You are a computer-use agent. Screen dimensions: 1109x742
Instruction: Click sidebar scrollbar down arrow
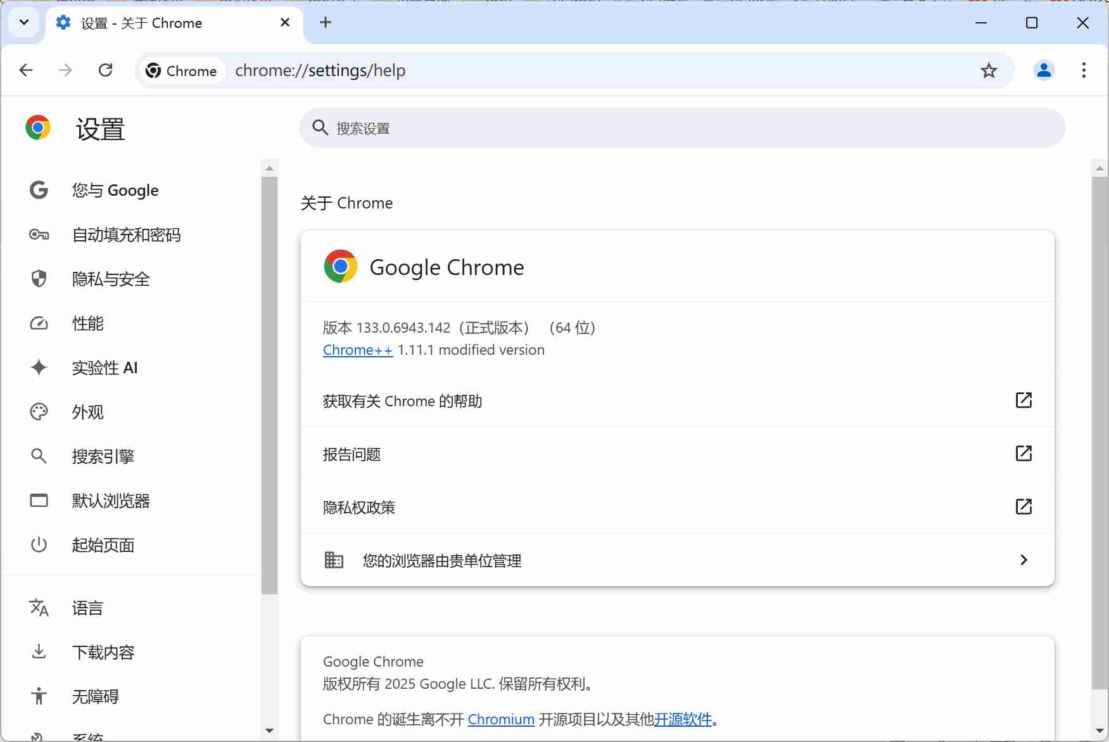pyautogui.click(x=269, y=731)
